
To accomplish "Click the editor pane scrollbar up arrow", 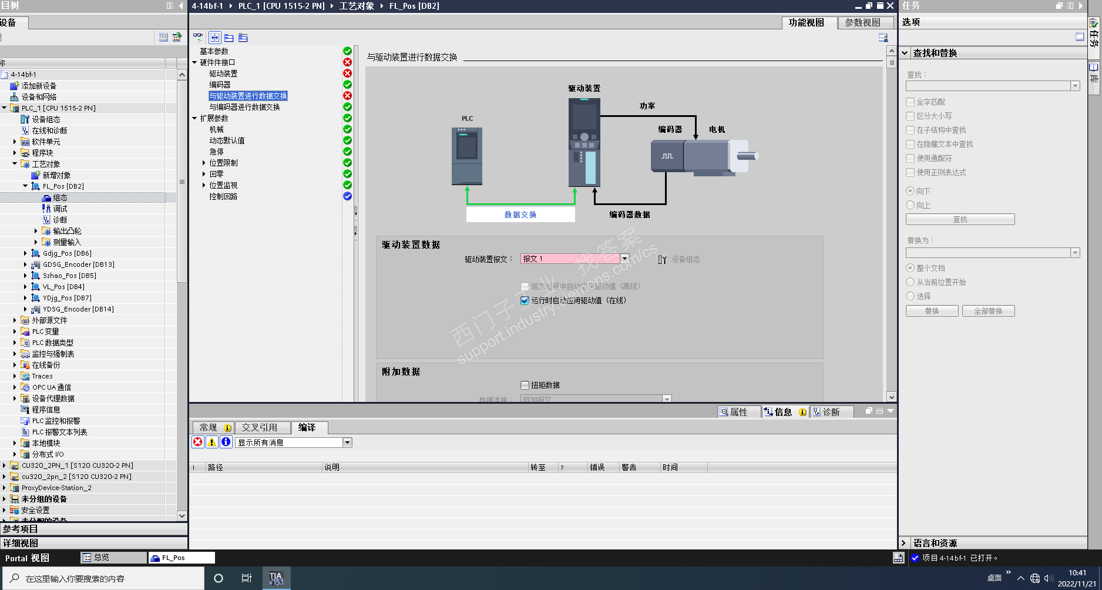I will (x=891, y=51).
